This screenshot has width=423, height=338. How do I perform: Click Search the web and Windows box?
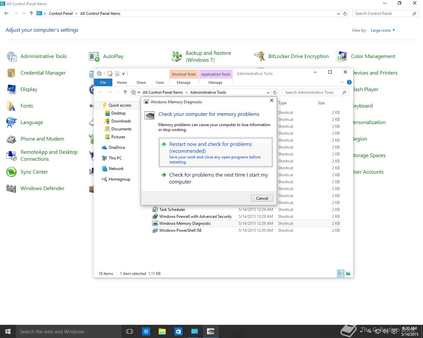(x=69, y=331)
